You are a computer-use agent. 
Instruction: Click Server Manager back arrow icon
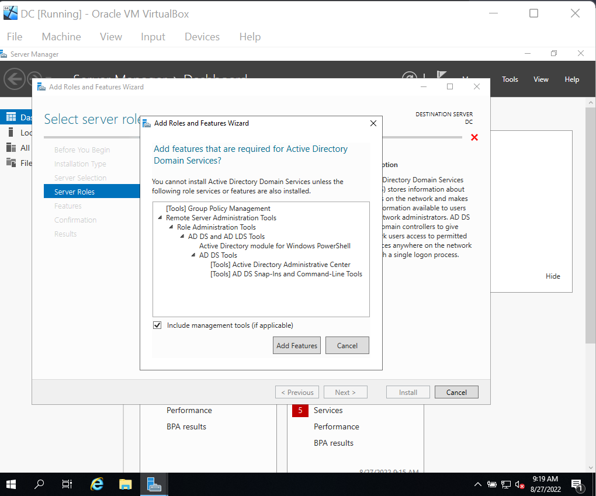tap(15, 79)
